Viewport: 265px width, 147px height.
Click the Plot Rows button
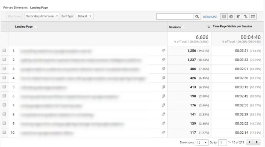pyautogui.click(x=14, y=16)
